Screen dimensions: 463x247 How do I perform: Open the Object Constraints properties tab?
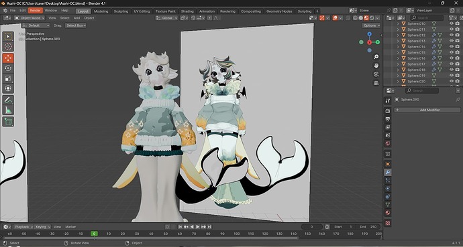click(x=388, y=196)
